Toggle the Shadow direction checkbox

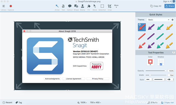161,64
